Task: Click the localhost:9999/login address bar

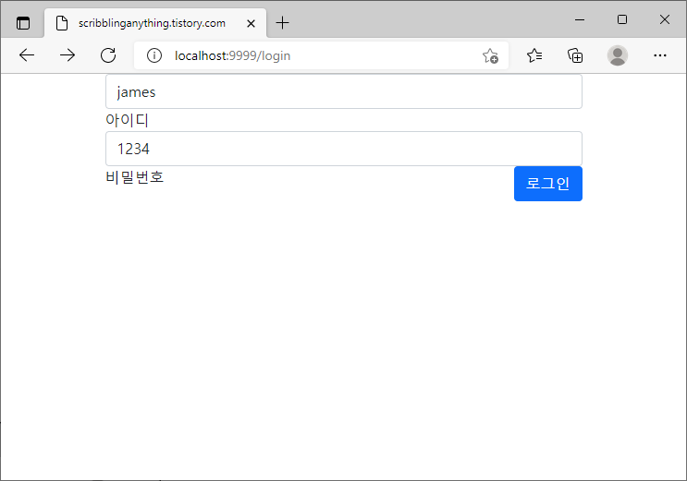Action: click(321, 55)
